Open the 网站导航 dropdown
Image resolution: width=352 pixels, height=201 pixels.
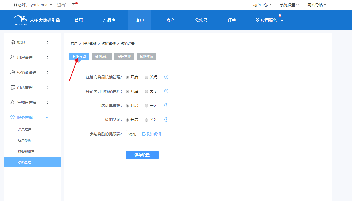[317, 5]
